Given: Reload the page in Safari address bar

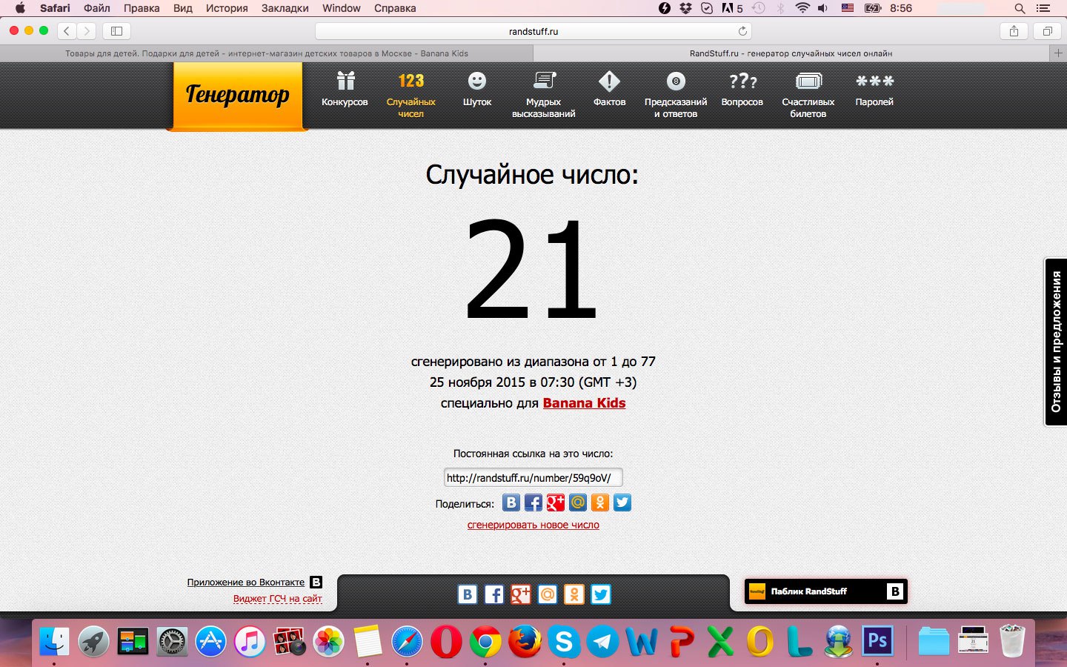Looking at the screenshot, I should pos(742,31).
